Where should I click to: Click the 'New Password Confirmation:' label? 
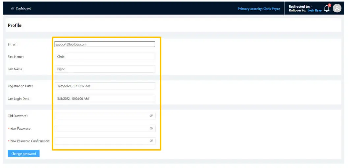tap(30, 141)
